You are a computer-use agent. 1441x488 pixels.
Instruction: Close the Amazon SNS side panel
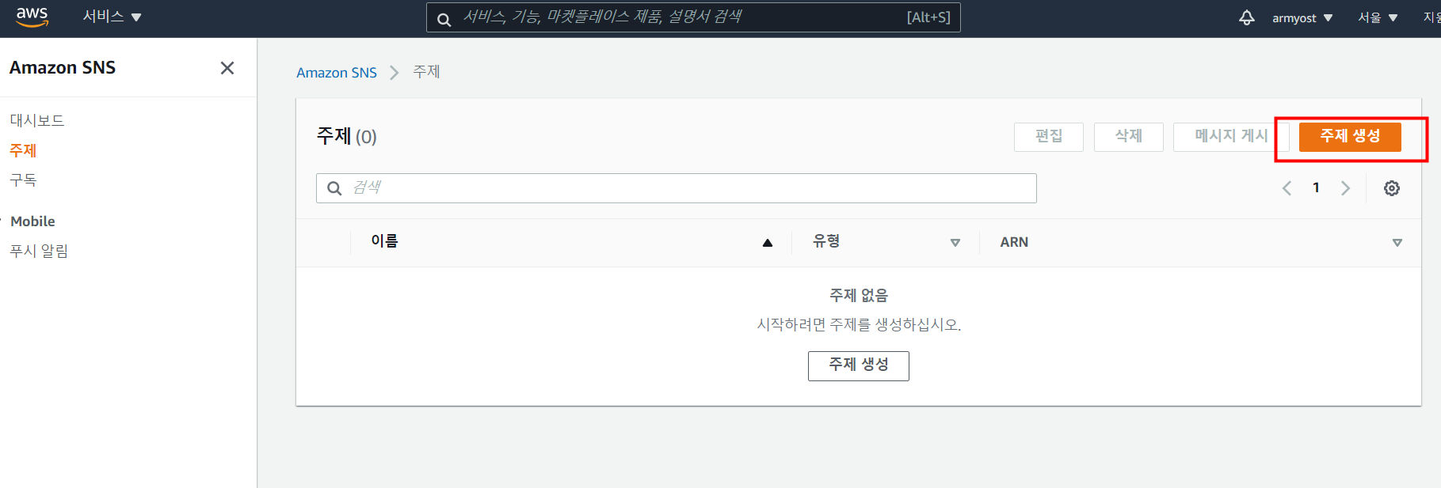[227, 68]
